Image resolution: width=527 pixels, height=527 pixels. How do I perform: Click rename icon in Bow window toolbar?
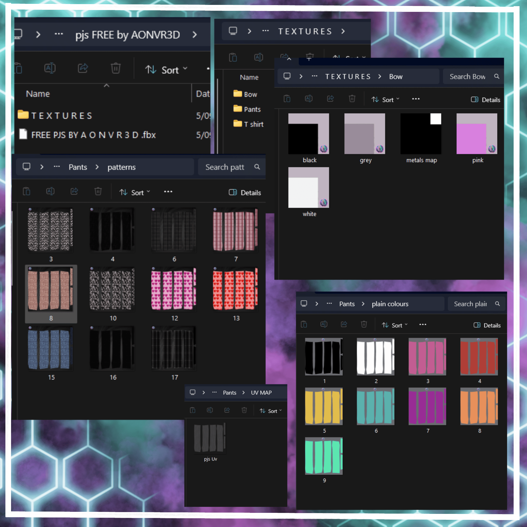click(x=309, y=99)
